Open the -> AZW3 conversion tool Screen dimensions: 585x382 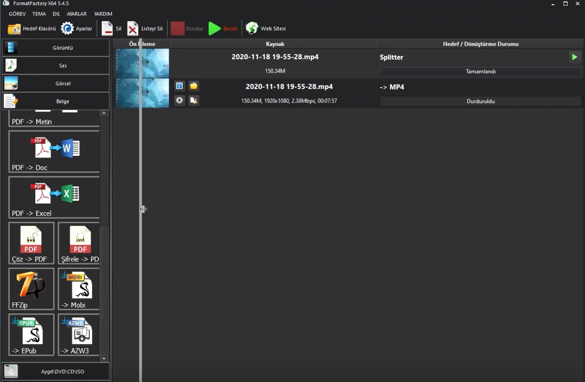79,335
